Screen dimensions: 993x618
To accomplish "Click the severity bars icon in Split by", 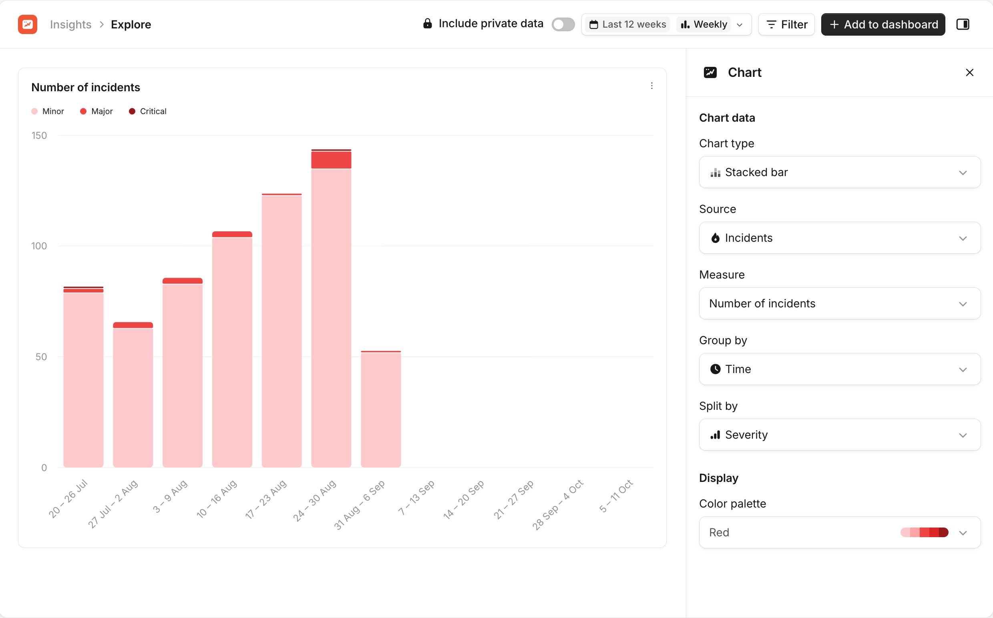I will pos(715,435).
